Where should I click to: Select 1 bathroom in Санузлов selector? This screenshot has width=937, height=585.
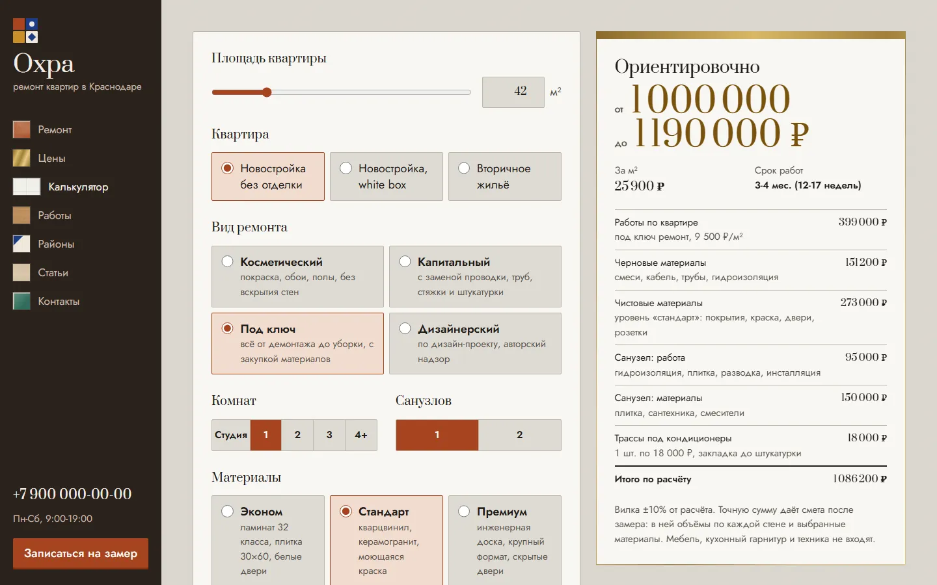(x=437, y=435)
